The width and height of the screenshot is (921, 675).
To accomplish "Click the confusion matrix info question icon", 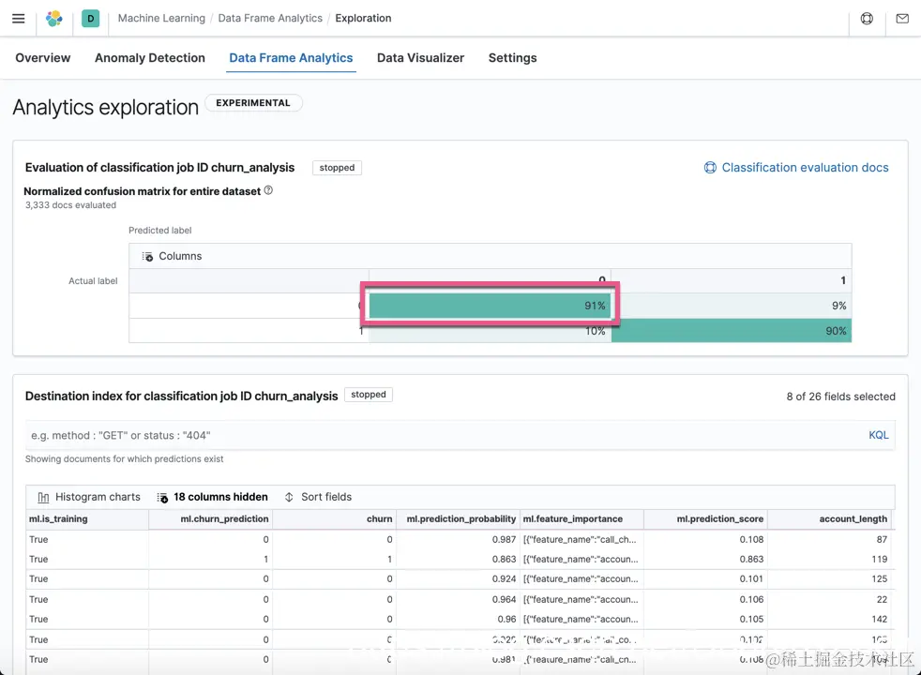I will pos(268,190).
